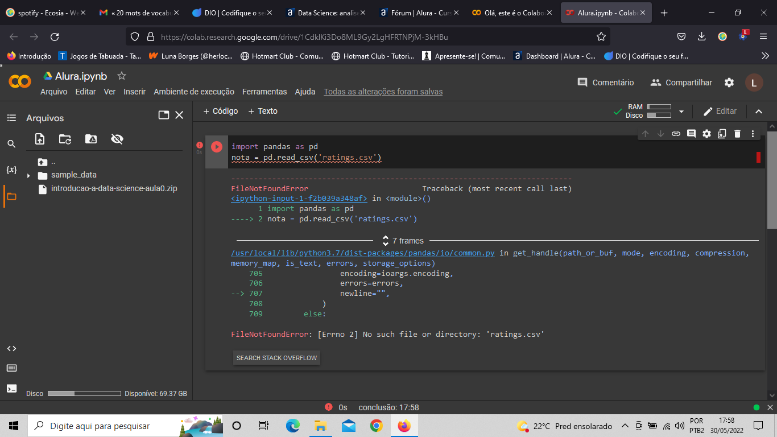Open Firefox from the Windows taskbar
This screenshot has height=437, width=777.
coord(404,426)
